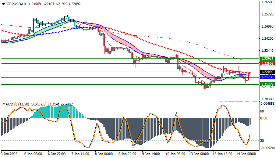Click the 1.26500 price scale value
276x158 pixels.
(x=268, y=2)
